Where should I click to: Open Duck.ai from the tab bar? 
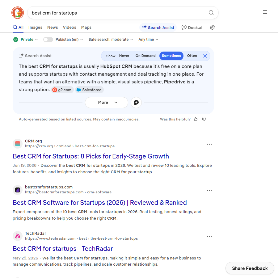pos(192,27)
